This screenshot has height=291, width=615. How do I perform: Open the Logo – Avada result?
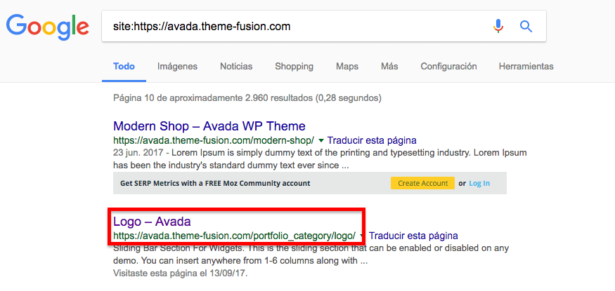tap(152, 222)
